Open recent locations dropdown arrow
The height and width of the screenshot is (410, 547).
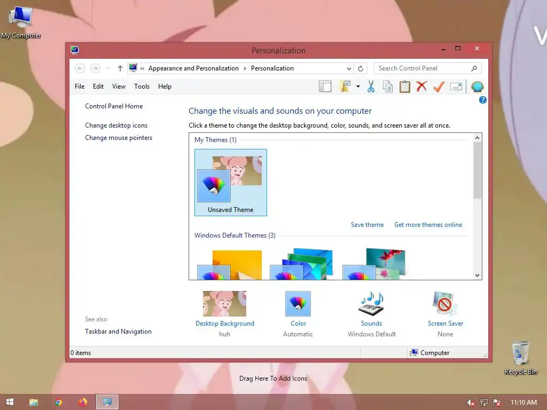(108, 68)
